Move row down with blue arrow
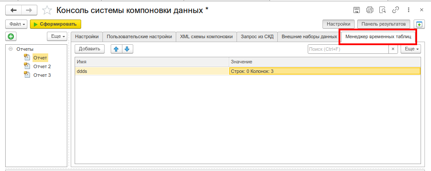The image size is (431, 171). coord(127,49)
